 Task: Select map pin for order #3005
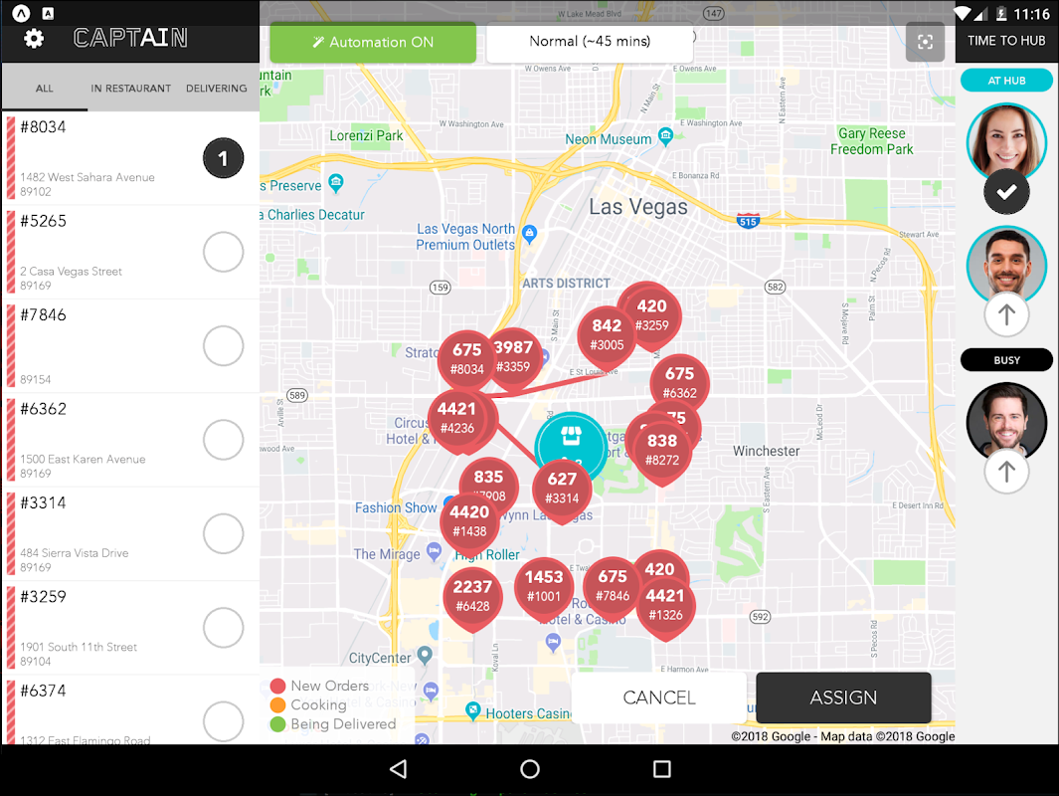607,335
